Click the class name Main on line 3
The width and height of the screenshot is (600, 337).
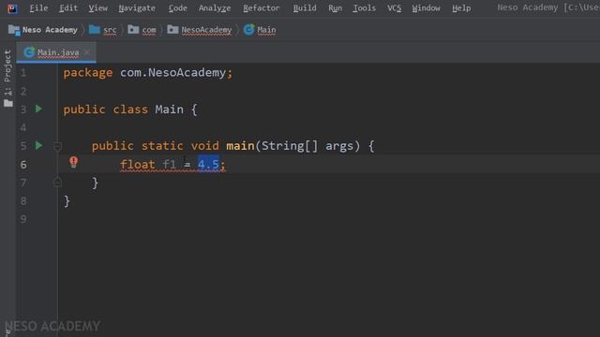pyautogui.click(x=169, y=110)
